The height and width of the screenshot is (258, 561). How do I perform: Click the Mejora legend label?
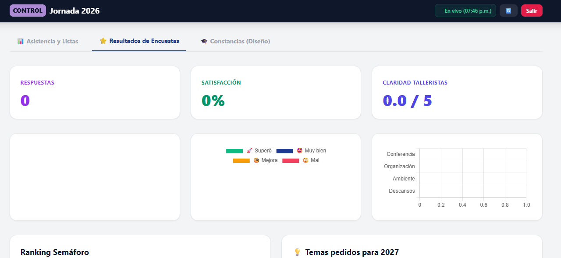[270, 160]
